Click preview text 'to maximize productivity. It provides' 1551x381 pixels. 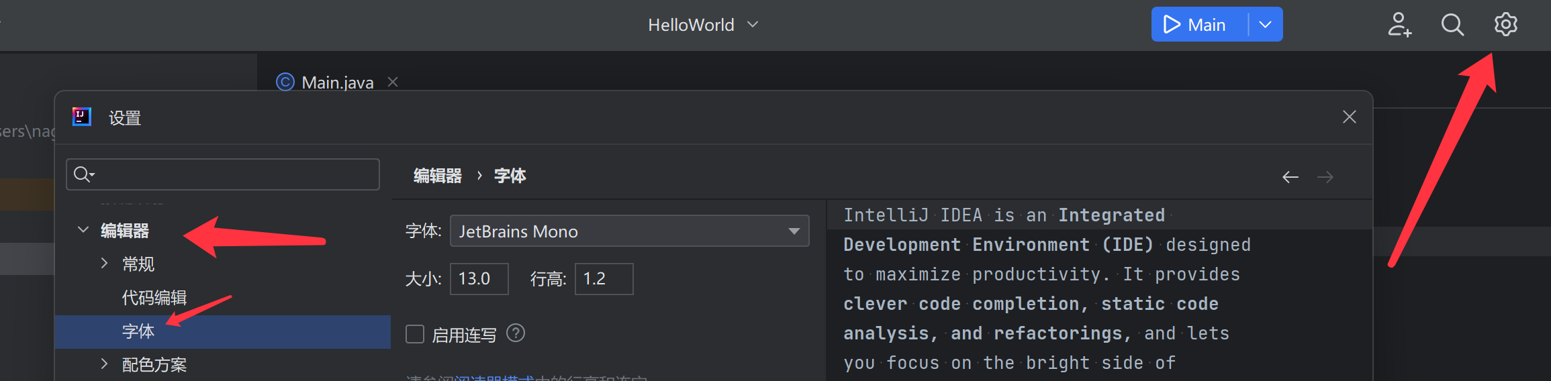[1041, 274]
